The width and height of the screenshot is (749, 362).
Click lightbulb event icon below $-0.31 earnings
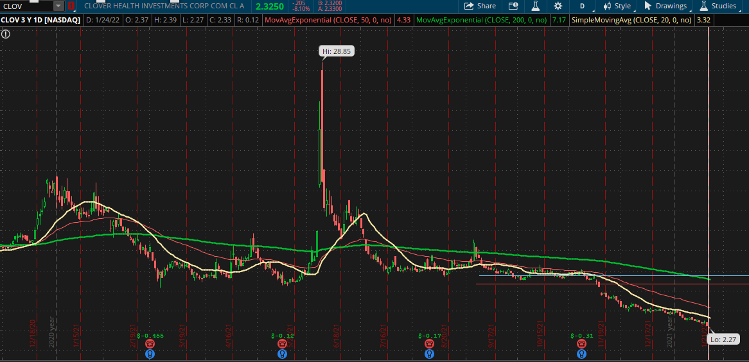coord(581,354)
